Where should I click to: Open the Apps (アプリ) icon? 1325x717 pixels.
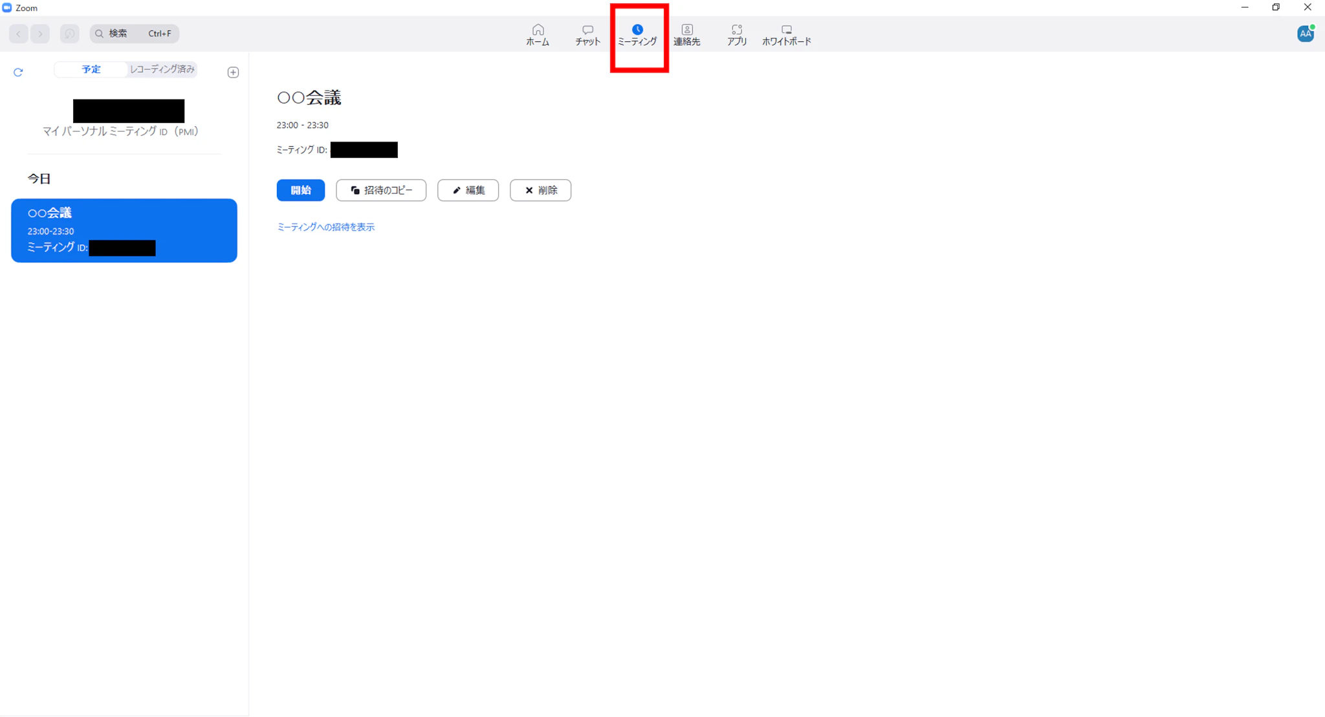(x=737, y=30)
